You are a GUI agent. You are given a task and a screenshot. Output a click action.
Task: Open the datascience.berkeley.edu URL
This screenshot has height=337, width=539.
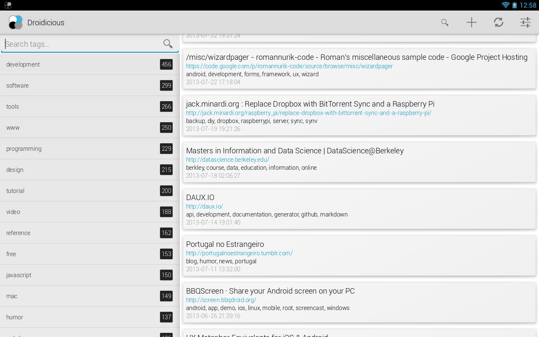(x=227, y=160)
